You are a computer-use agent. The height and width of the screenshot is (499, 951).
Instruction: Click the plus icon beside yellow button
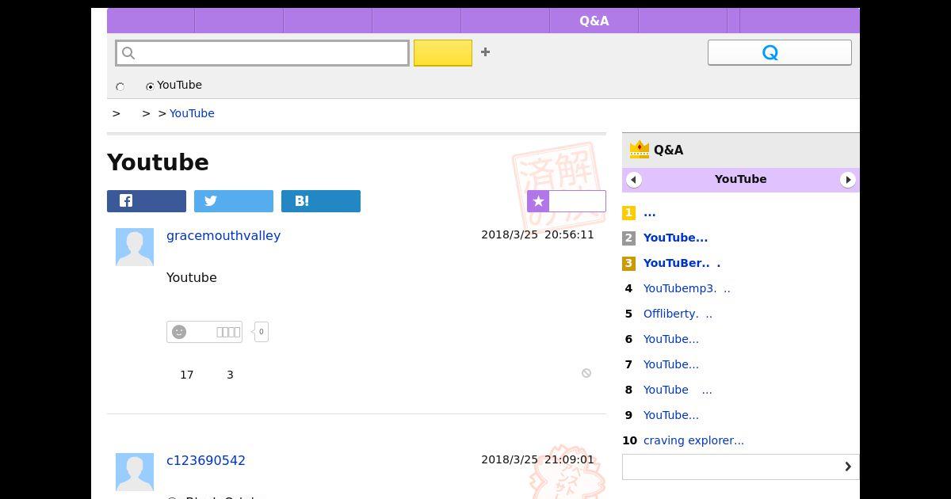click(485, 52)
